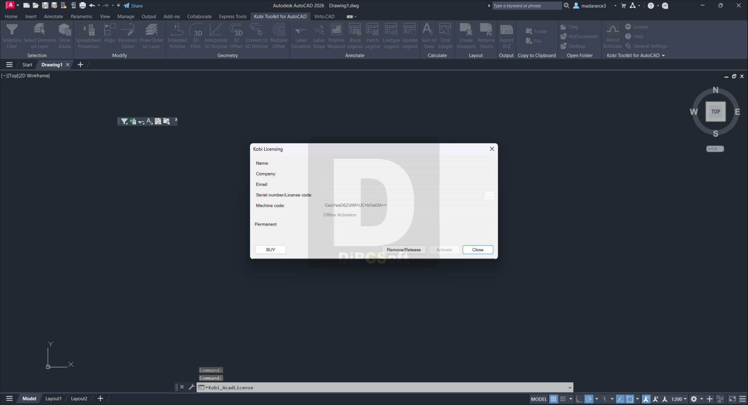Switch to the Home ribbon tab

(11, 16)
